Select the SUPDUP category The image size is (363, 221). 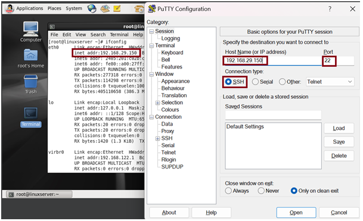coord(172,167)
